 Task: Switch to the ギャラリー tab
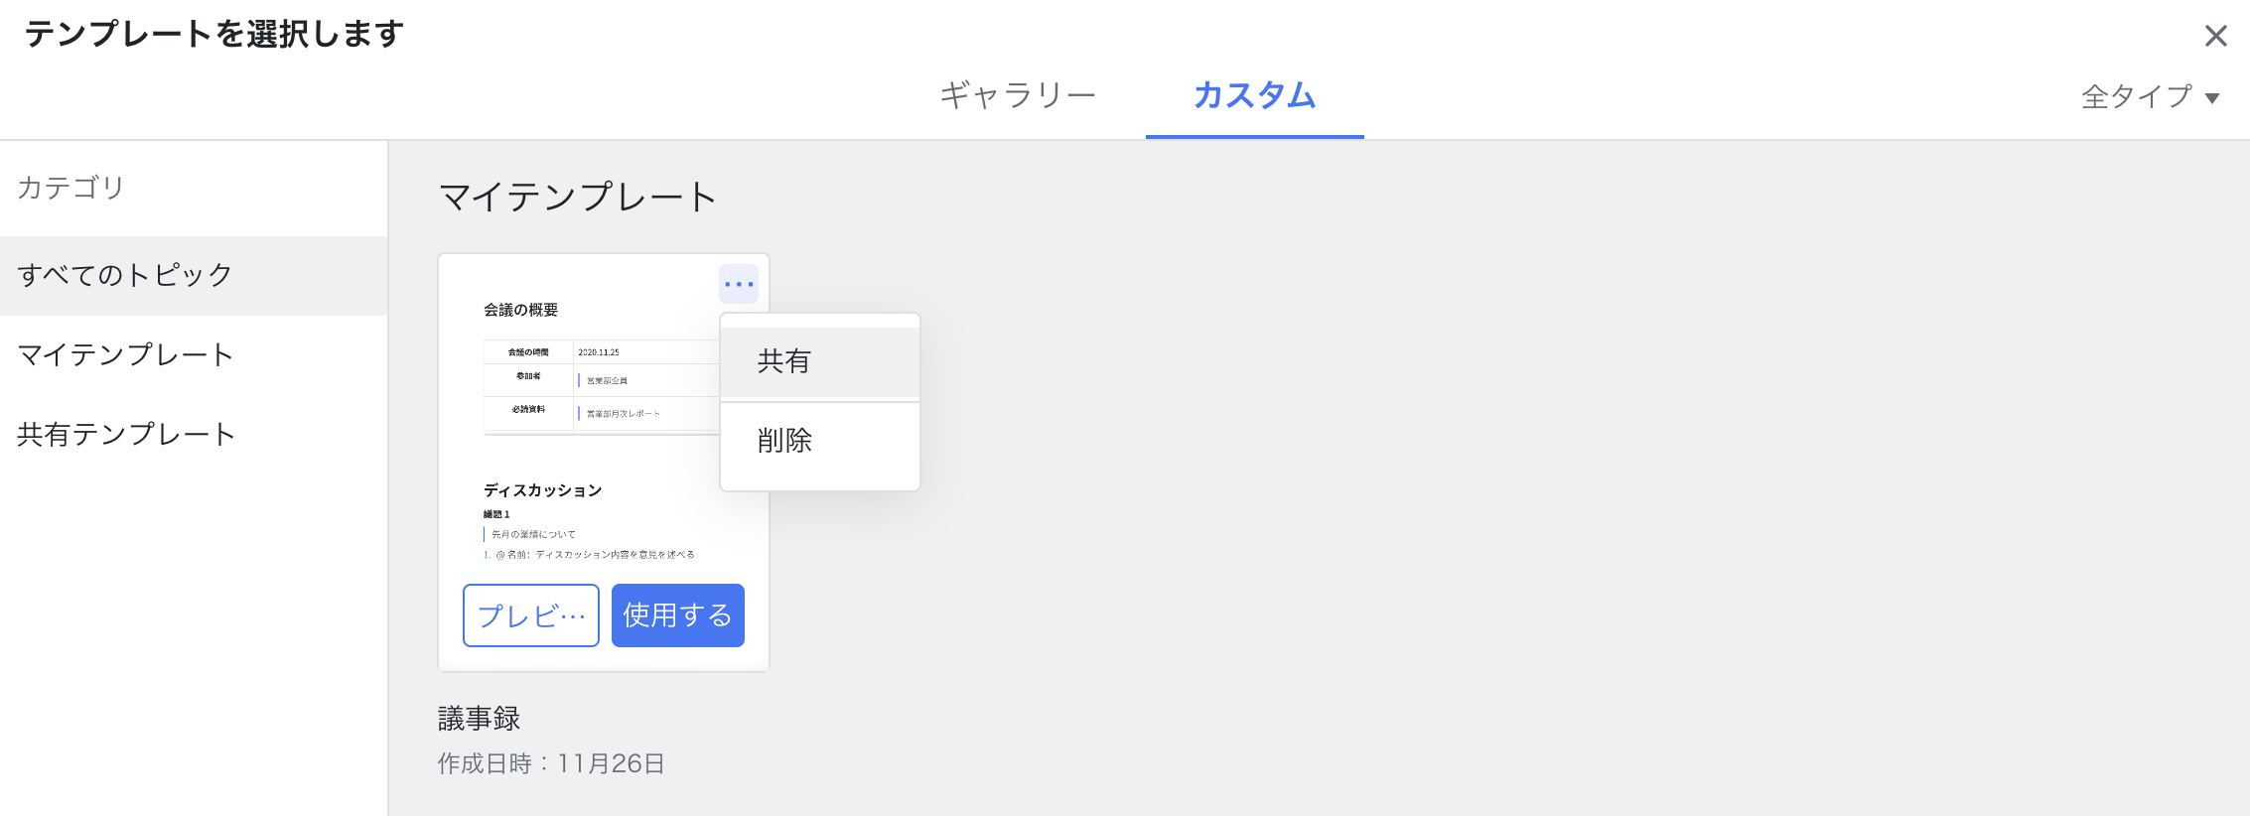[x=1018, y=95]
